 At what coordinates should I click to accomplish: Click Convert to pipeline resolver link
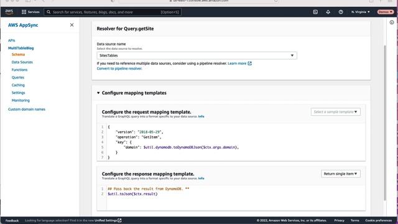coord(119,68)
